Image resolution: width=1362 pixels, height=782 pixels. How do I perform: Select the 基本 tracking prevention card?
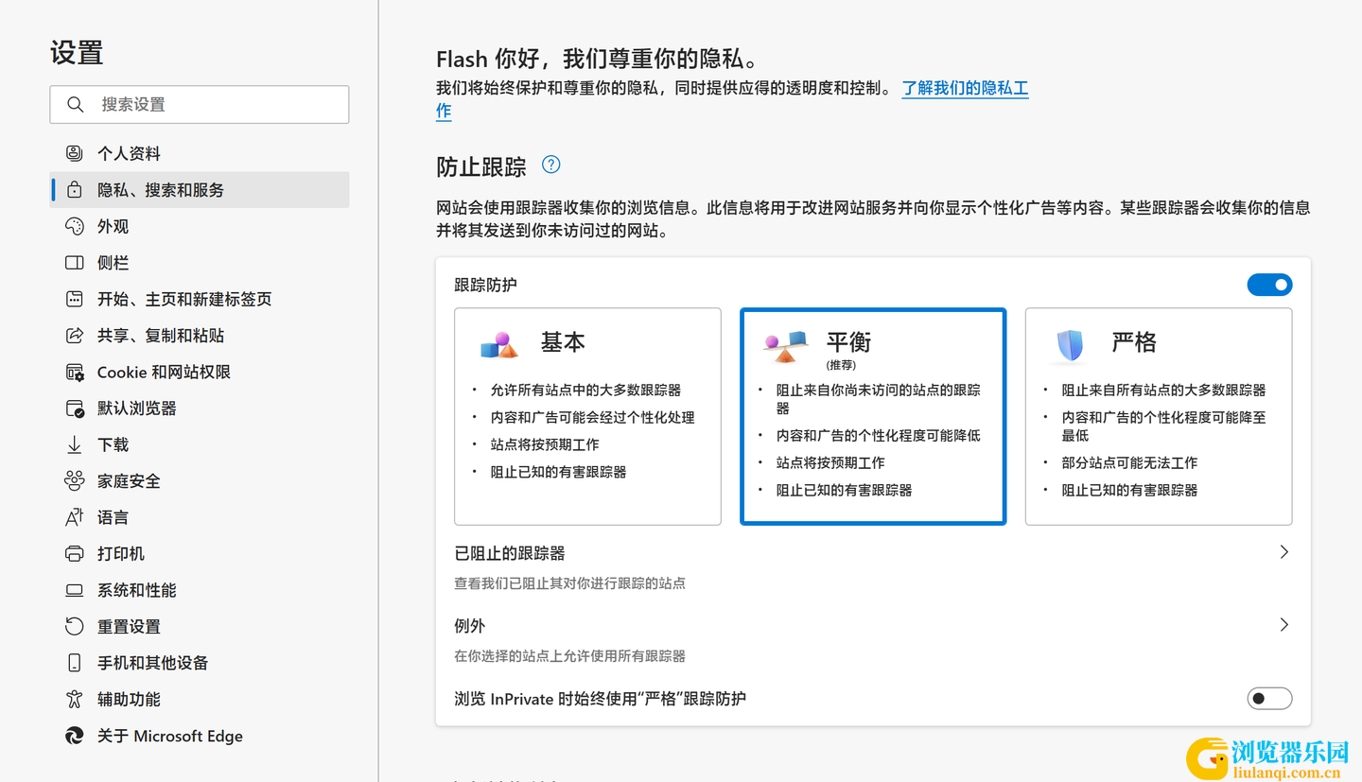coord(587,416)
